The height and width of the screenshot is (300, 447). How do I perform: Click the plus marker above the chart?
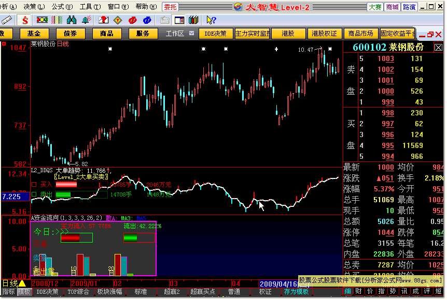point(276,49)
